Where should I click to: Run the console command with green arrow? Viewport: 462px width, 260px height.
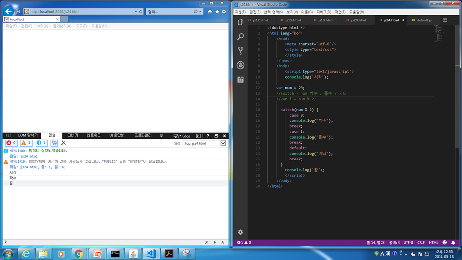pyautogui.click(x=215, y=242)
